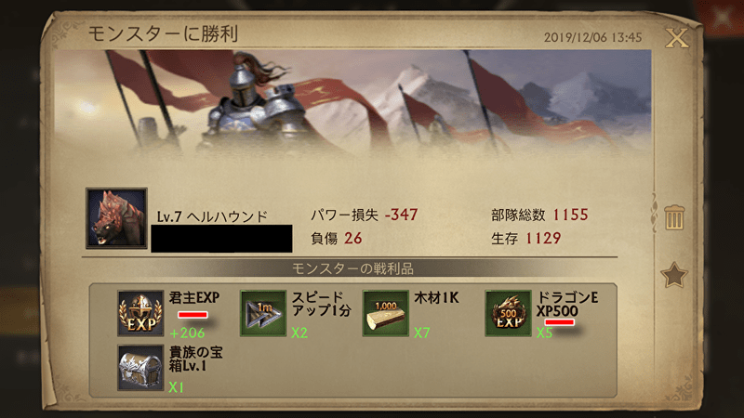Viewport: 744px width, 418px height.
Task: Click the 部隊総数 1155 stat
Action: [539, 215]
